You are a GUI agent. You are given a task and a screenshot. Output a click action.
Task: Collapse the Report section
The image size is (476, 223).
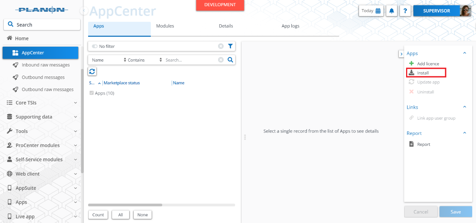(x=464, y=133)
